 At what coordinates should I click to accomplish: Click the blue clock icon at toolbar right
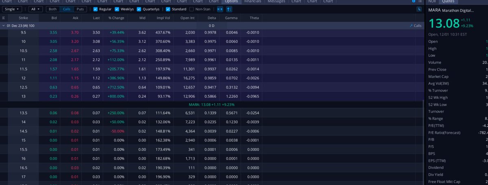419,9
